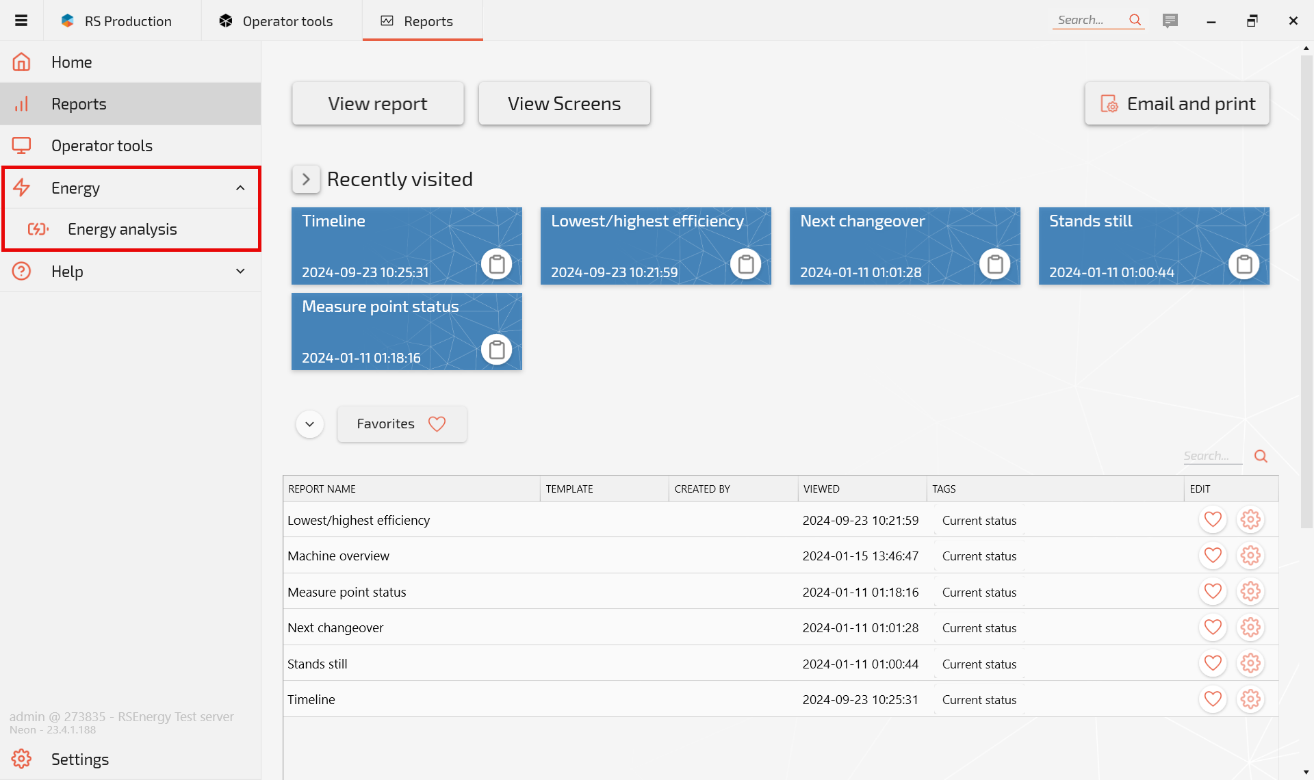1314x780 pixels.
Task: Click clipboard icon on Timeline card
Action: pyautogui.click(x=497, y=264)
